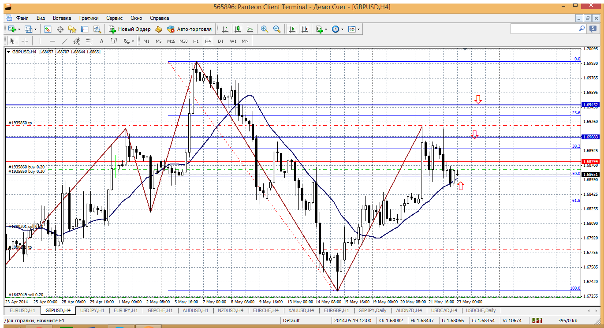Select the crosshair cursor tool

(x=25, y=41)
